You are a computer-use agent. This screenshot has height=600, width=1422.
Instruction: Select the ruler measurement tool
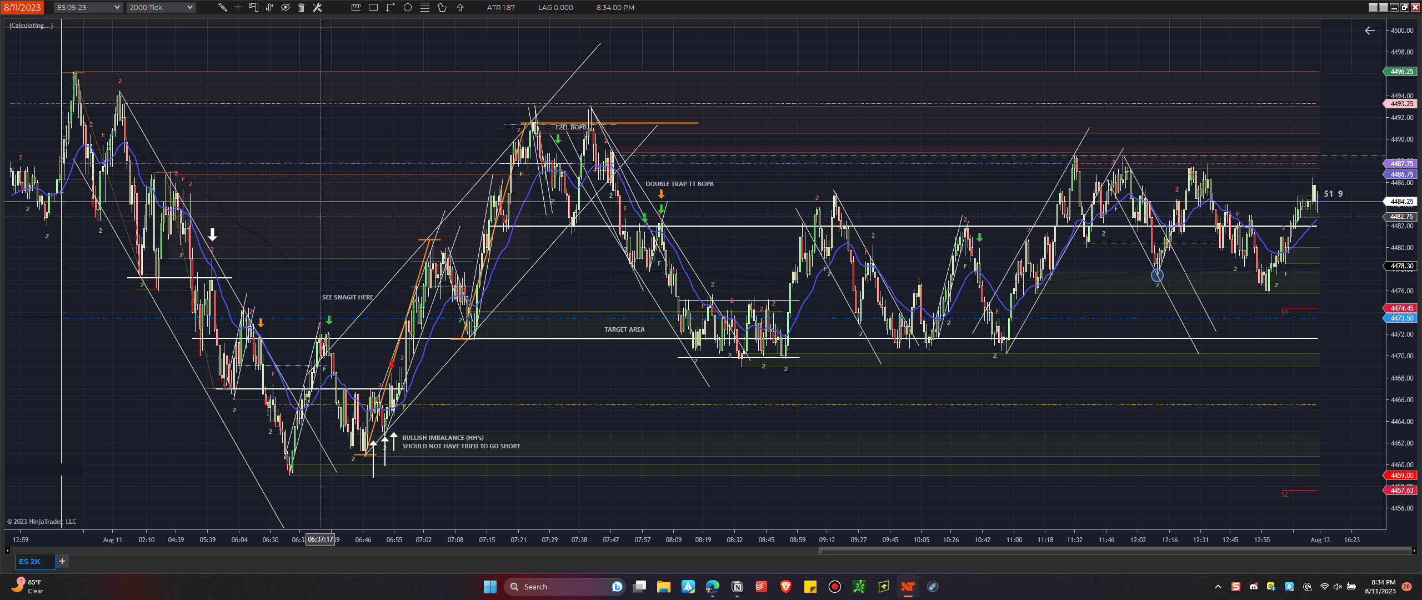(356, 7)
